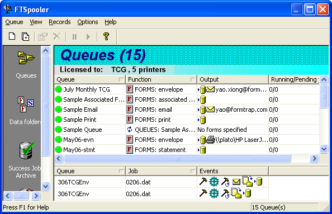Click up arrow of sidebar scrollbar
The image size is (332, 214).
pos(45,51)
